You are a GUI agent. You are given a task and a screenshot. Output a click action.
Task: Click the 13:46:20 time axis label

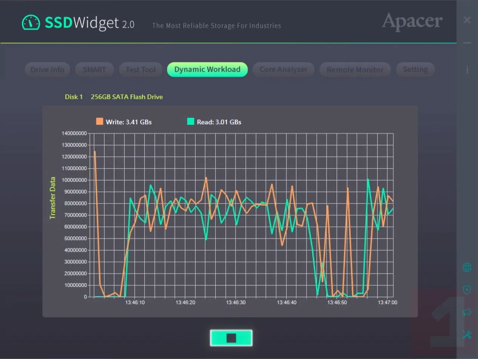tap(185, 303)
